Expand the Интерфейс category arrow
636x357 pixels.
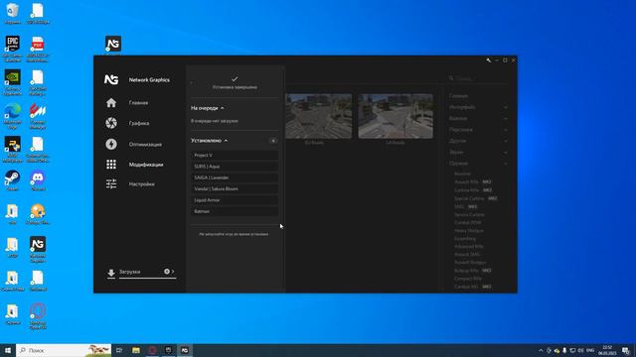(506, 107)
